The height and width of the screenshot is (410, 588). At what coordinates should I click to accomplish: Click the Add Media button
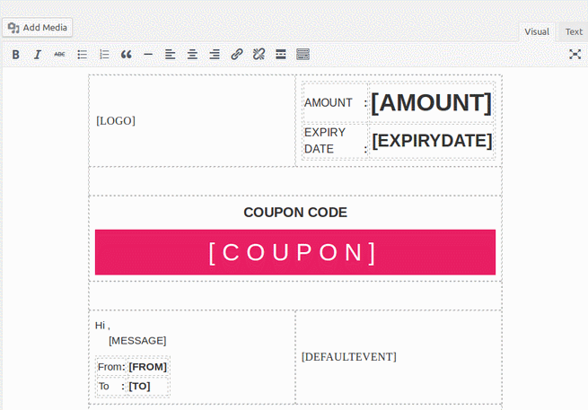[38, 28]
